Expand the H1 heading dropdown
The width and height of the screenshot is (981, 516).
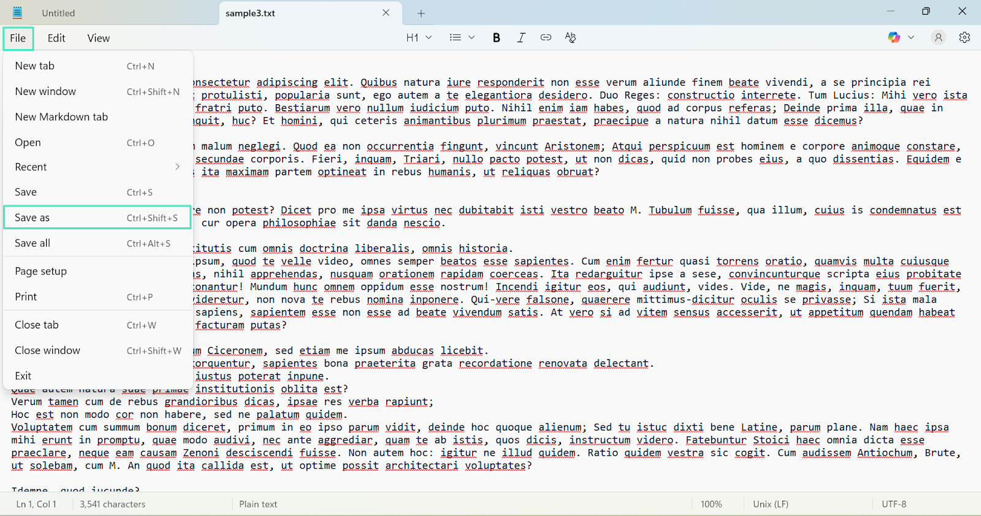click(419, 37)
